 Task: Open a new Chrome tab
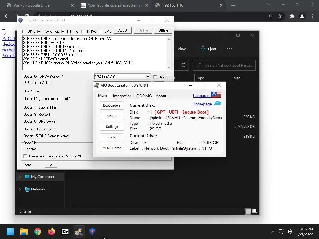233,6
